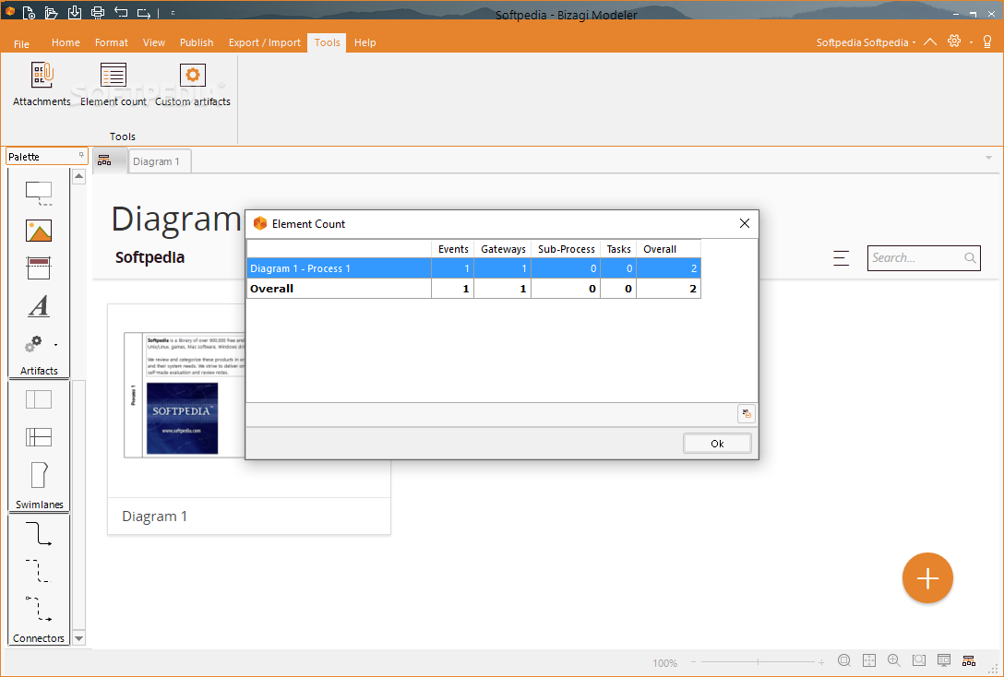Viewport: 1004px width, 677px height.
Task: Close the Element Count dialog
Action: coord(744,223)
